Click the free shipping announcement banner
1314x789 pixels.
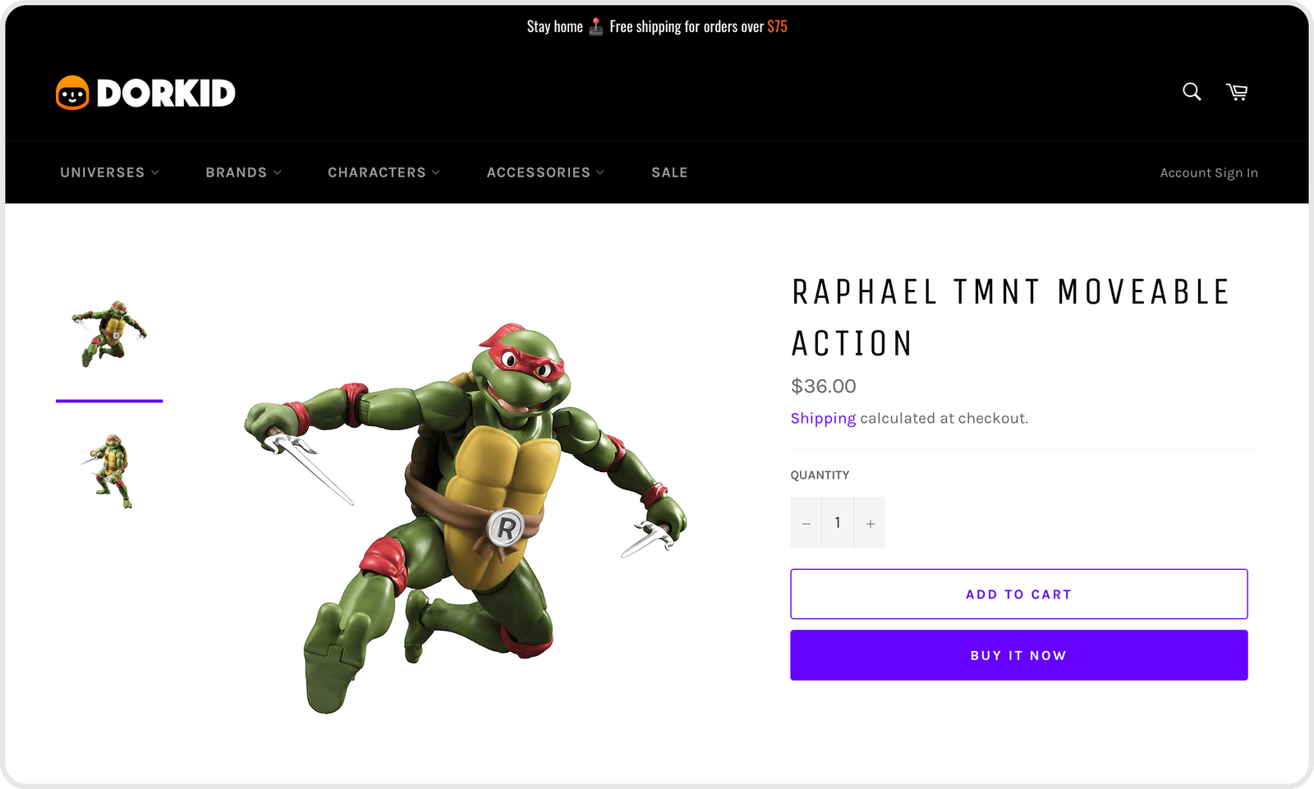click(x=657, y=26)
